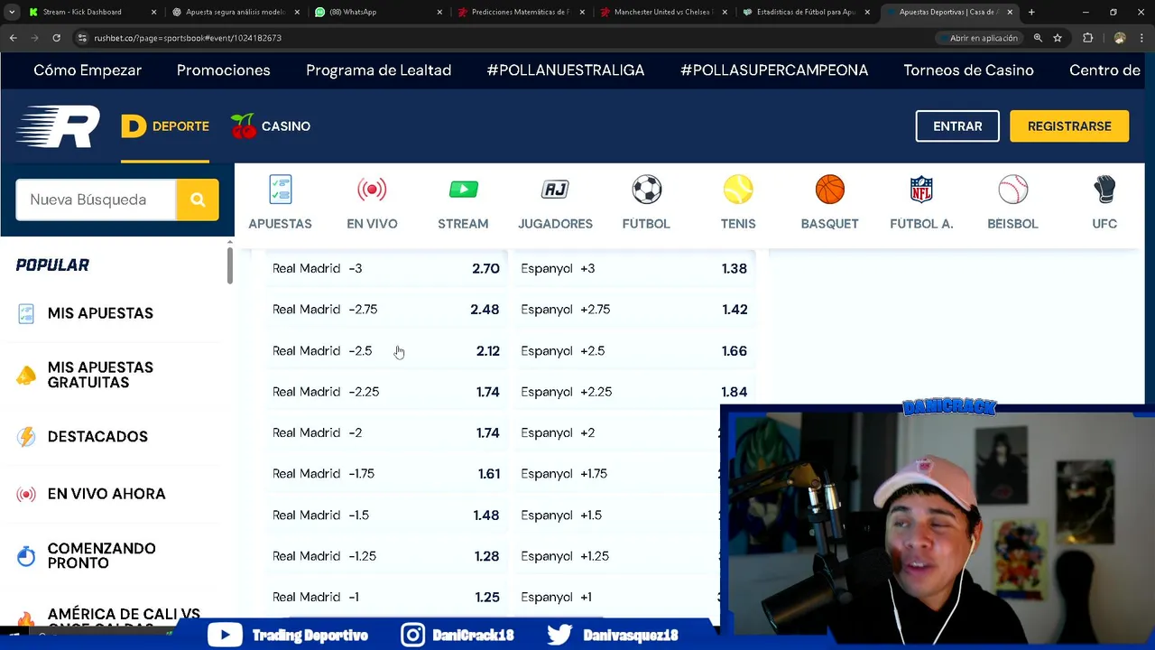Switch to Manchester United vs Chelsea tab
Viewport: 1155px width, 650px height.
point(663,12)
